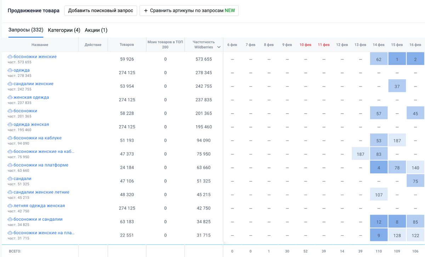Screen dimensions: 425x257
Task: Click position 128 on 15 фев
Action: click(x=397, y=235)
